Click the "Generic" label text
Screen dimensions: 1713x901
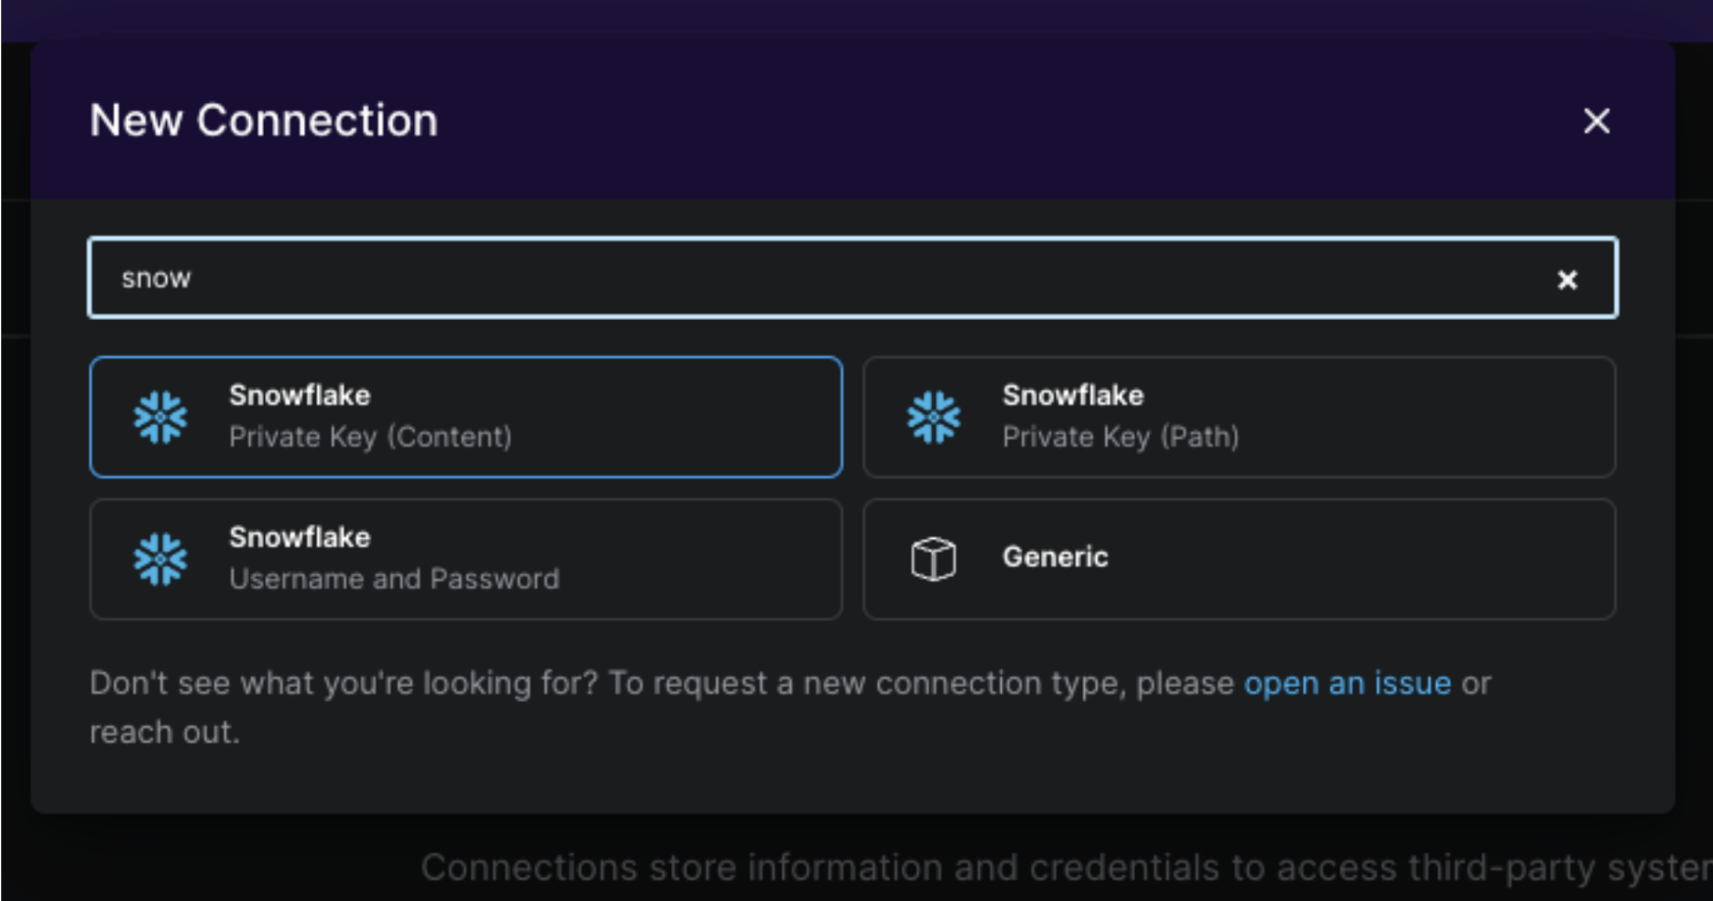click(x=1055, y=557)
